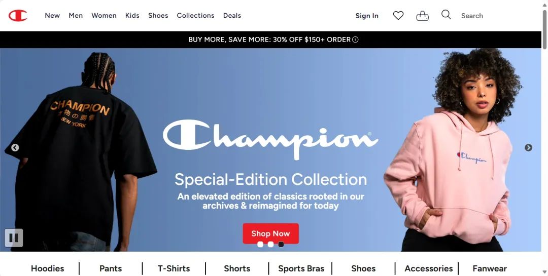Open the Deals menu item
Screen dimensions: 548x276
click(x=232, y=15)
